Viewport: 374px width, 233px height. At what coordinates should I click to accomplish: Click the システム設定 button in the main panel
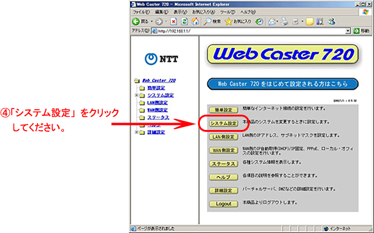tap(224, 123)
